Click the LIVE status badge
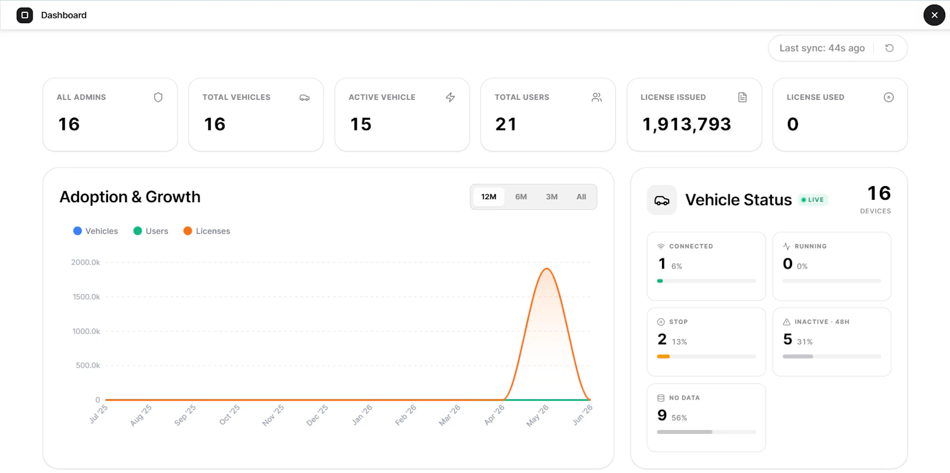Image resolution: width=950 pixels, height=473 pixels. click(x=813, y=200)
